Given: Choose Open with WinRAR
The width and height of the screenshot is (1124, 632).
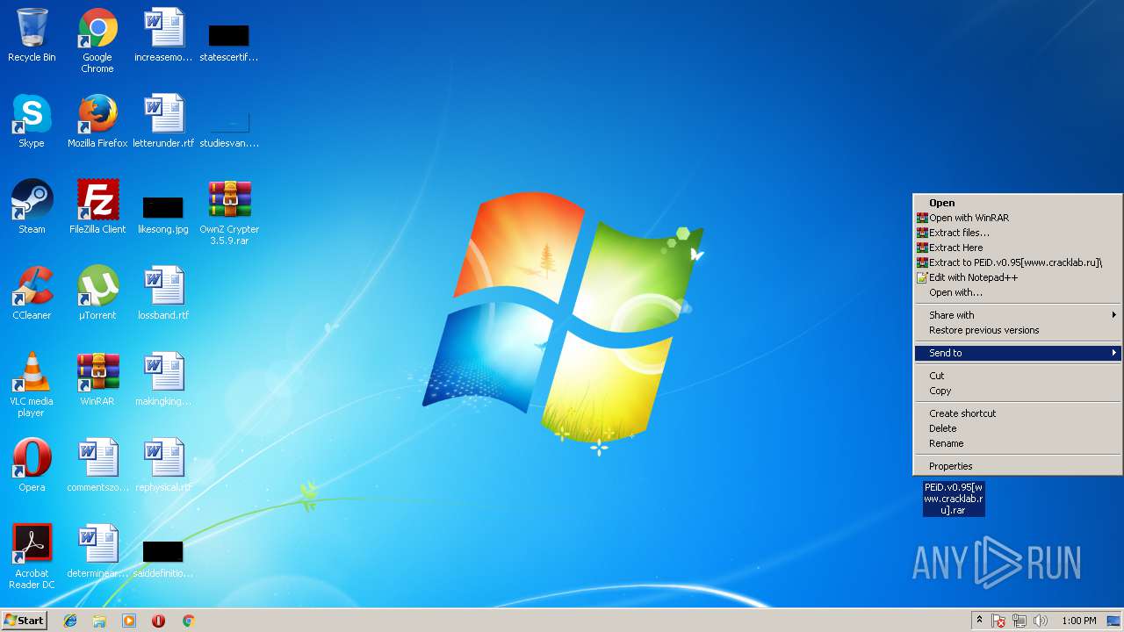Looking at the screenshot, I should click(1018, 218).
